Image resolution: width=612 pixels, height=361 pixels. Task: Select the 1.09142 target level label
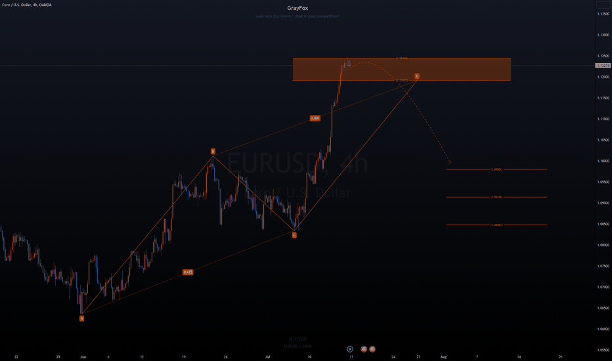click(496, 197)
